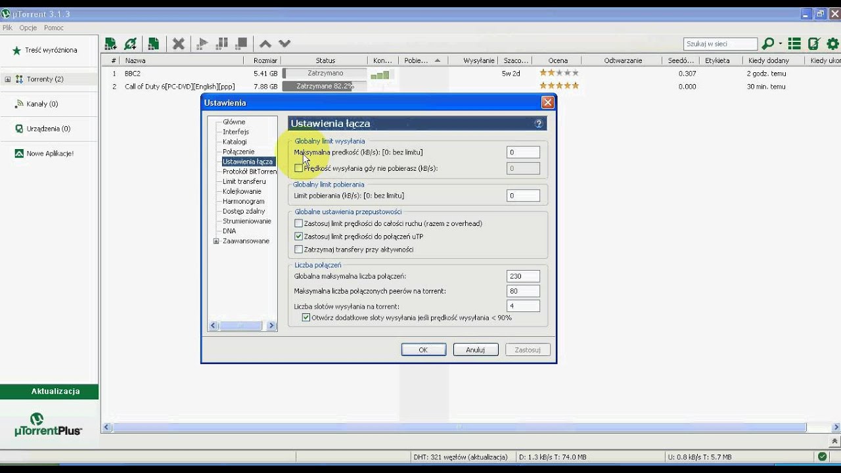Screen dimensions: 841x473
Task: Click Add Torrent from URL icon
Action: click(131, 44)
